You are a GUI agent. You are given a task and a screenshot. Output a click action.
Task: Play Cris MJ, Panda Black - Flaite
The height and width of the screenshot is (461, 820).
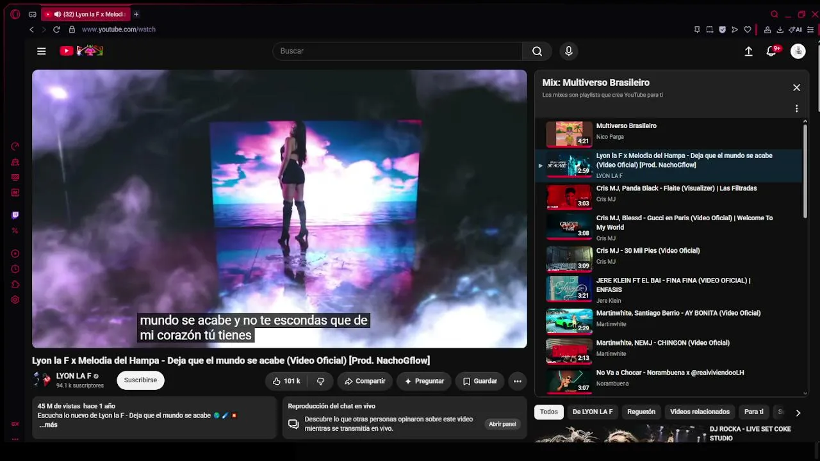coord(669,197)
